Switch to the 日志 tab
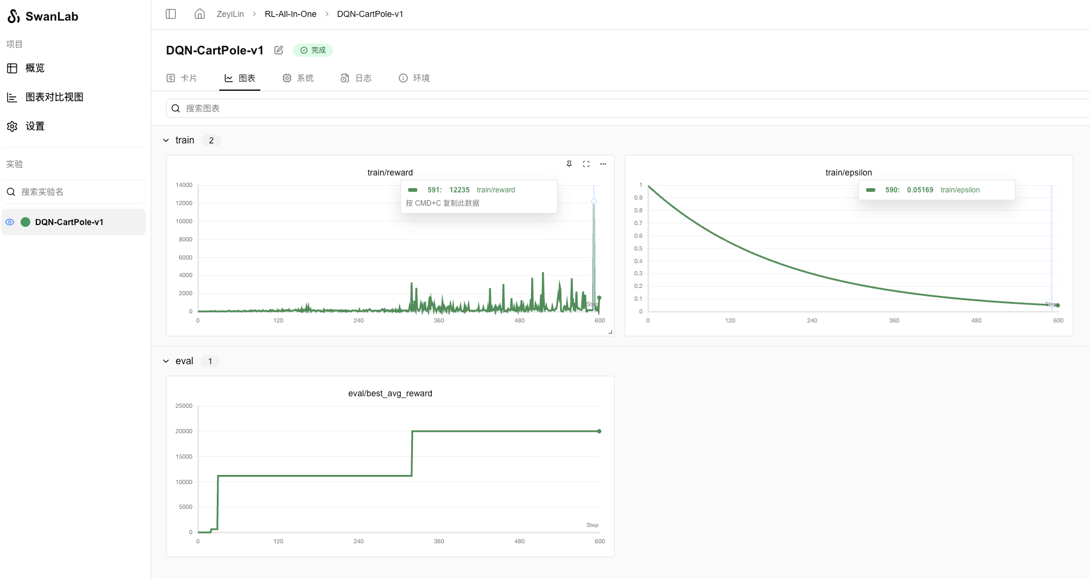This screenshot has width=1090, height=579. pos(356,78)
